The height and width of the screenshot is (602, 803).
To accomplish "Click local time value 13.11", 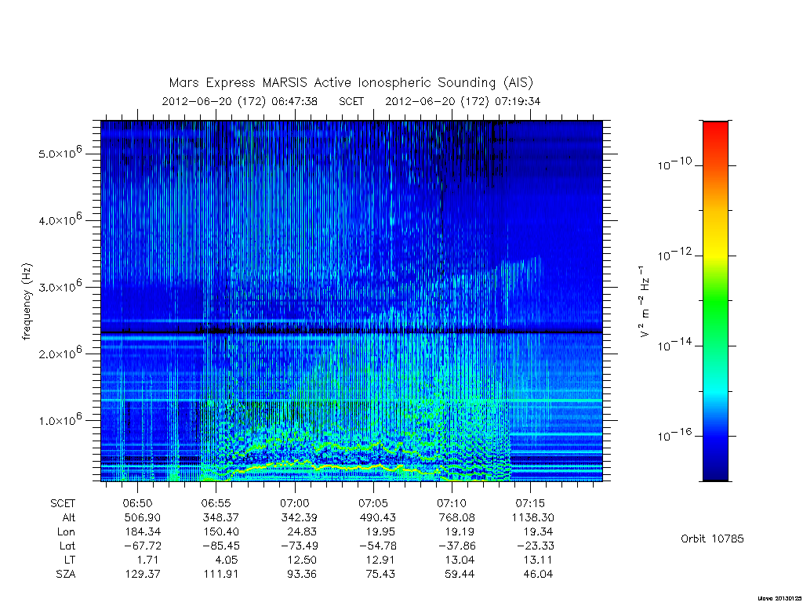I will pos(538,560).
